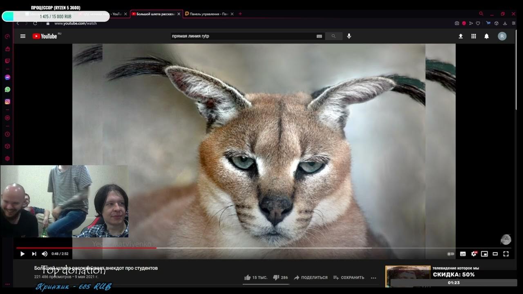The image size is (523, 294).
Task: Open Twitch in the browser sidebar
Action: tap(7, 61)
